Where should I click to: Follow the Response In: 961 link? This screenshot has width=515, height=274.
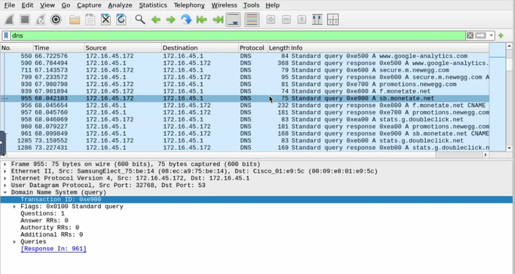click(53, 249)
